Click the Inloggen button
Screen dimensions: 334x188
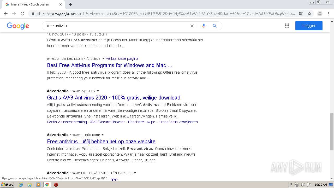pyautogui.click(x=309, y=26)
